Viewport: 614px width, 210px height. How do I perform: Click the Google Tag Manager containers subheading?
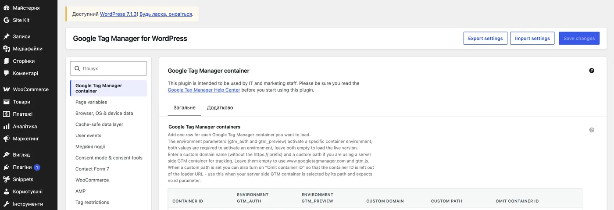pyautogui.click(x=204, y=127)
